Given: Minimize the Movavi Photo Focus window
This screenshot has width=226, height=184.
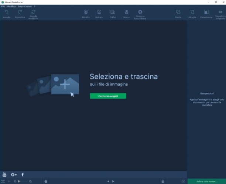Looking at the screenshot, I should [209, 2].
